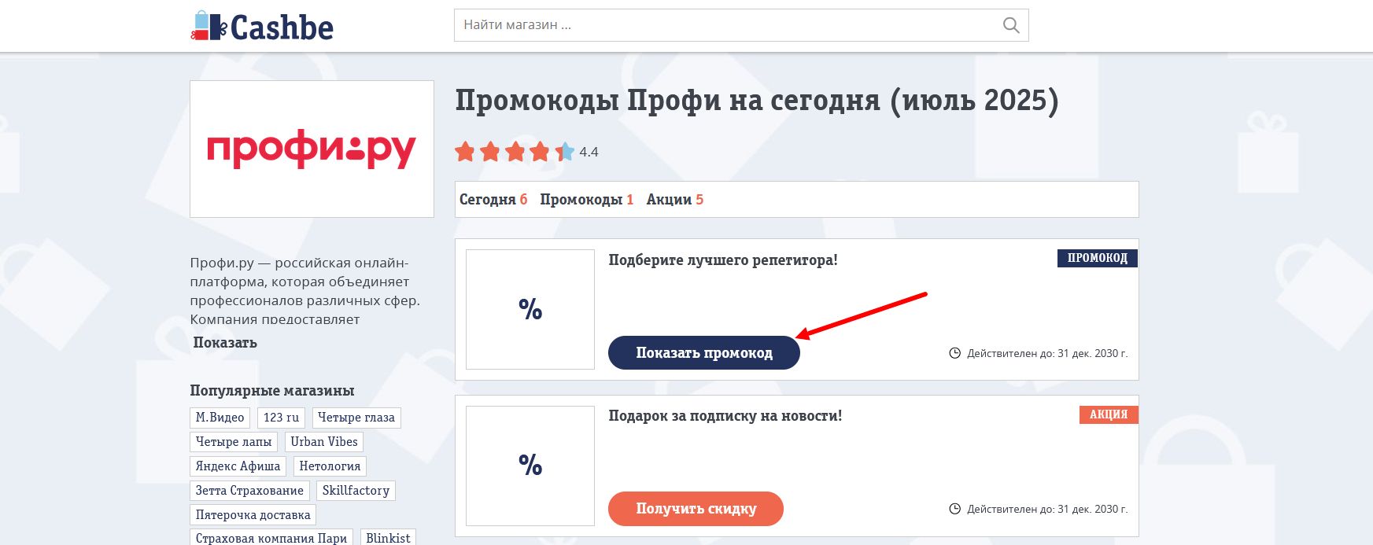
Task: Click validity date on the newsletter gift card
Action: (x=1047, y=509)
